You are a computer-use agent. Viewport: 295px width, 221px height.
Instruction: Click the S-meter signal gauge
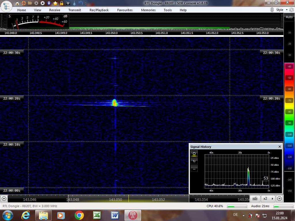coord(38,22)
